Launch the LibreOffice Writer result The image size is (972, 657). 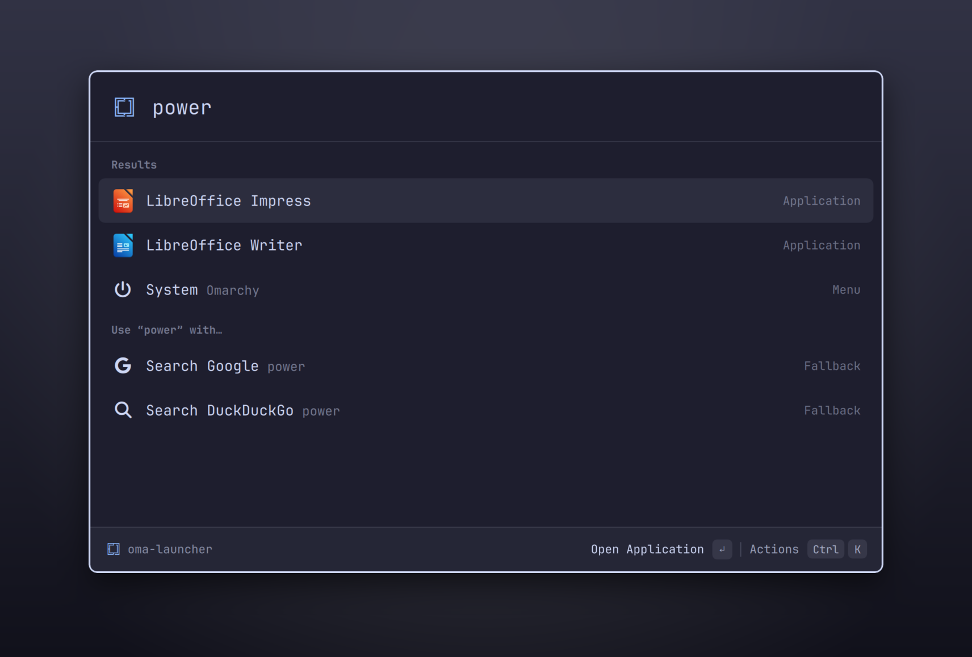(485, 245)
